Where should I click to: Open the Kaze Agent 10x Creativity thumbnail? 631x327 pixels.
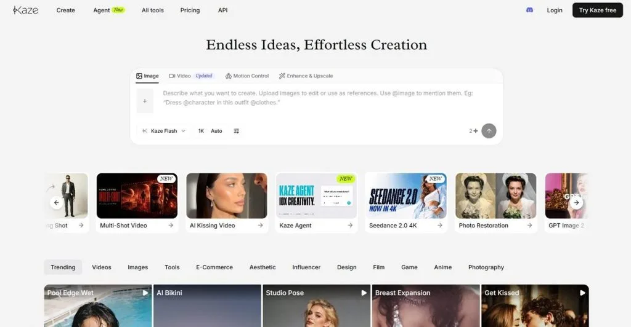[x=316, y=196]
